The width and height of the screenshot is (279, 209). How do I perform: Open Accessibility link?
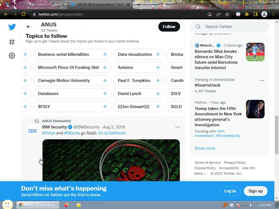pyautogui.click(x=229, y=168)
